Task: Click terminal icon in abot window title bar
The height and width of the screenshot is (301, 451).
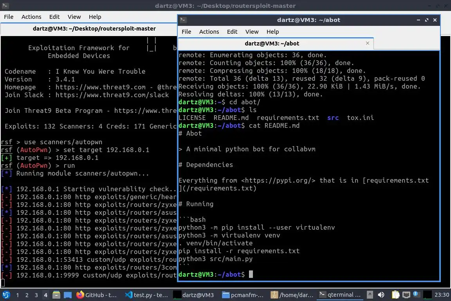Action: [183, 20]
